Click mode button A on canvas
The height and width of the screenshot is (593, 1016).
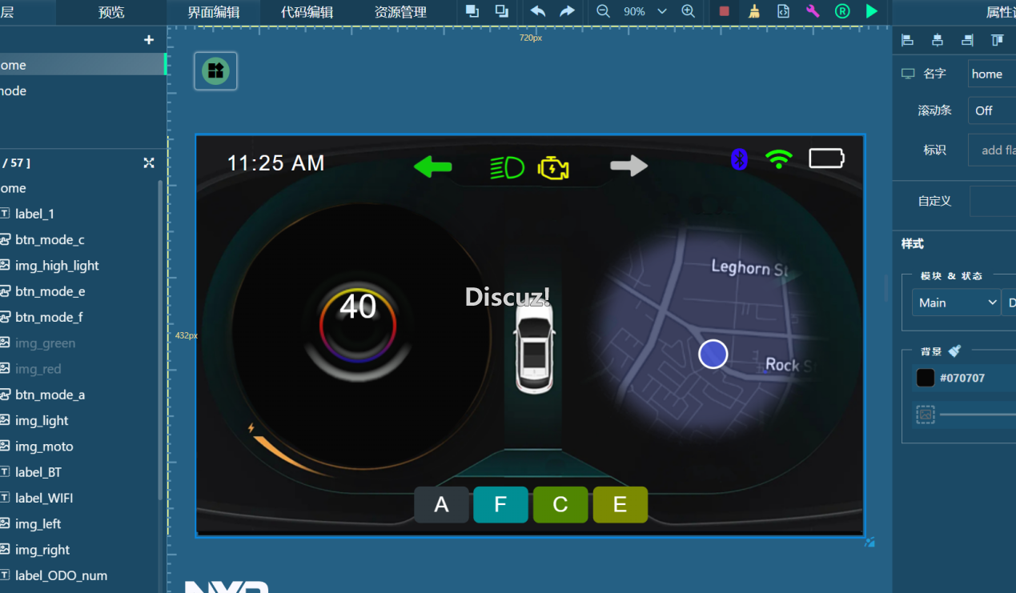(x=441, y=504)
